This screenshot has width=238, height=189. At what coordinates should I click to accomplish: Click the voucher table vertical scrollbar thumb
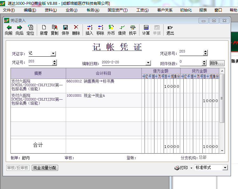coord(222,98)
